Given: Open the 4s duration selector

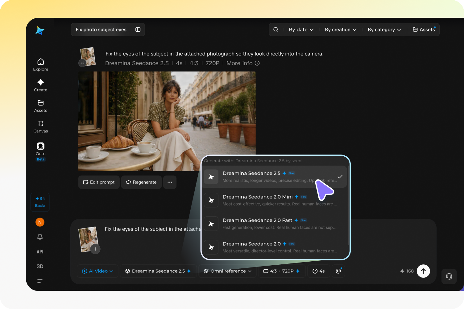Looking at the screenshot, I should coord(319,271).
